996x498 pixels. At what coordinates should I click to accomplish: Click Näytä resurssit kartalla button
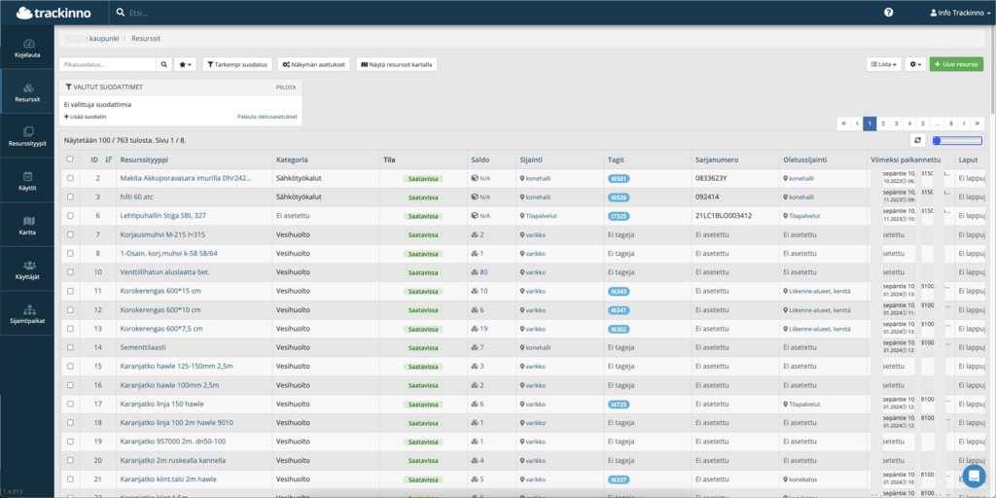[397, 64]
